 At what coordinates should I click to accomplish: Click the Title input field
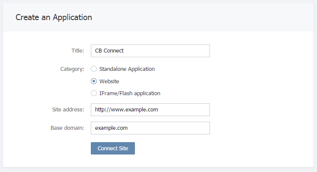coord(150,51)
